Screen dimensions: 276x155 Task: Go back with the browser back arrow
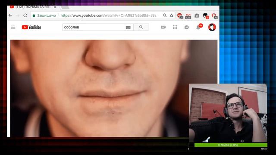(10, 15)
